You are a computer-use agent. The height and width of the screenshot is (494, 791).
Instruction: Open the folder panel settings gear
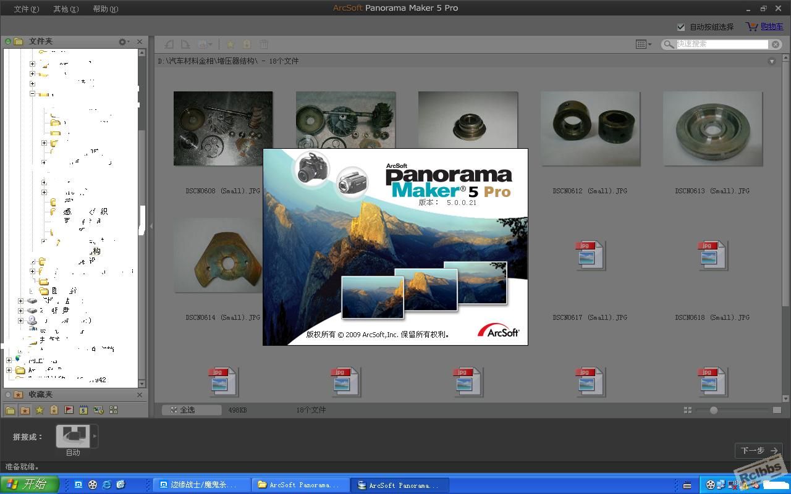(124, 41)
